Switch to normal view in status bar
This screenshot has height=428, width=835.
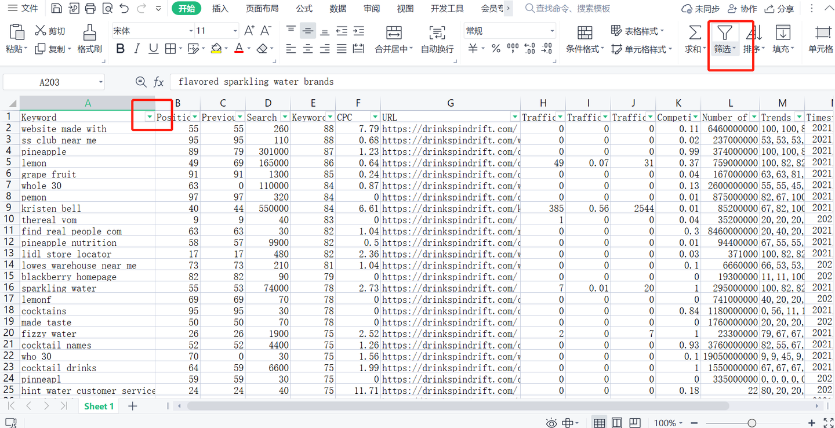click(600, 423)
